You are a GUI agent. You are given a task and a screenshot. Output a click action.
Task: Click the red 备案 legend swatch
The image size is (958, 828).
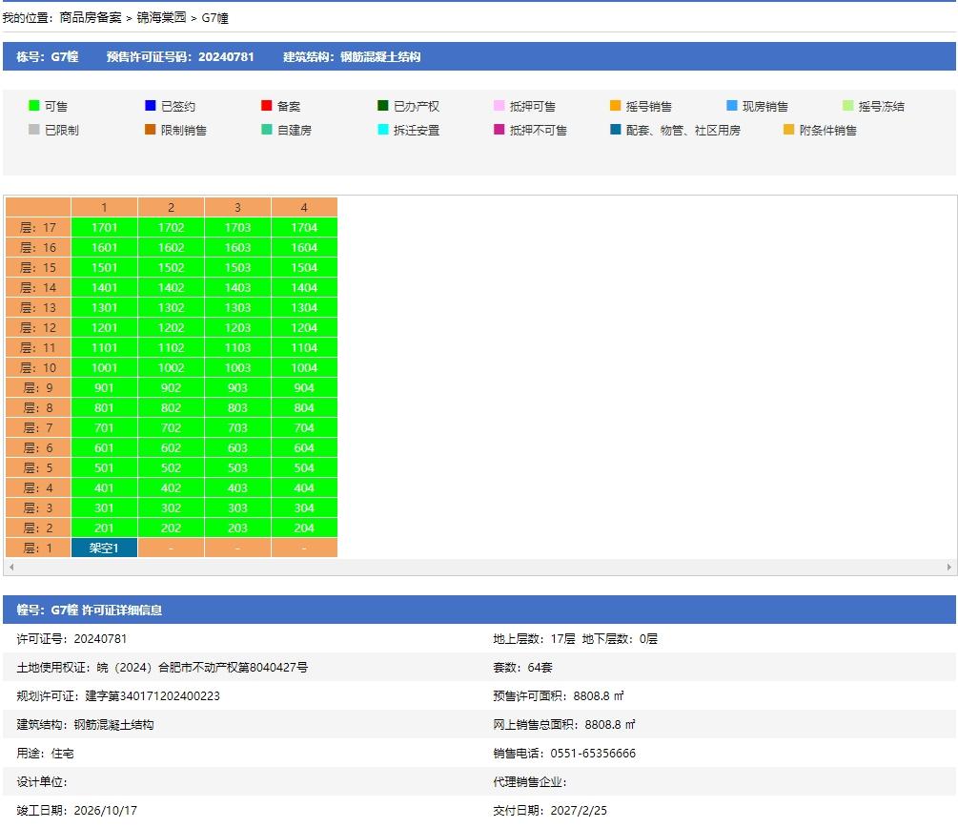click(x=266, y=106)
